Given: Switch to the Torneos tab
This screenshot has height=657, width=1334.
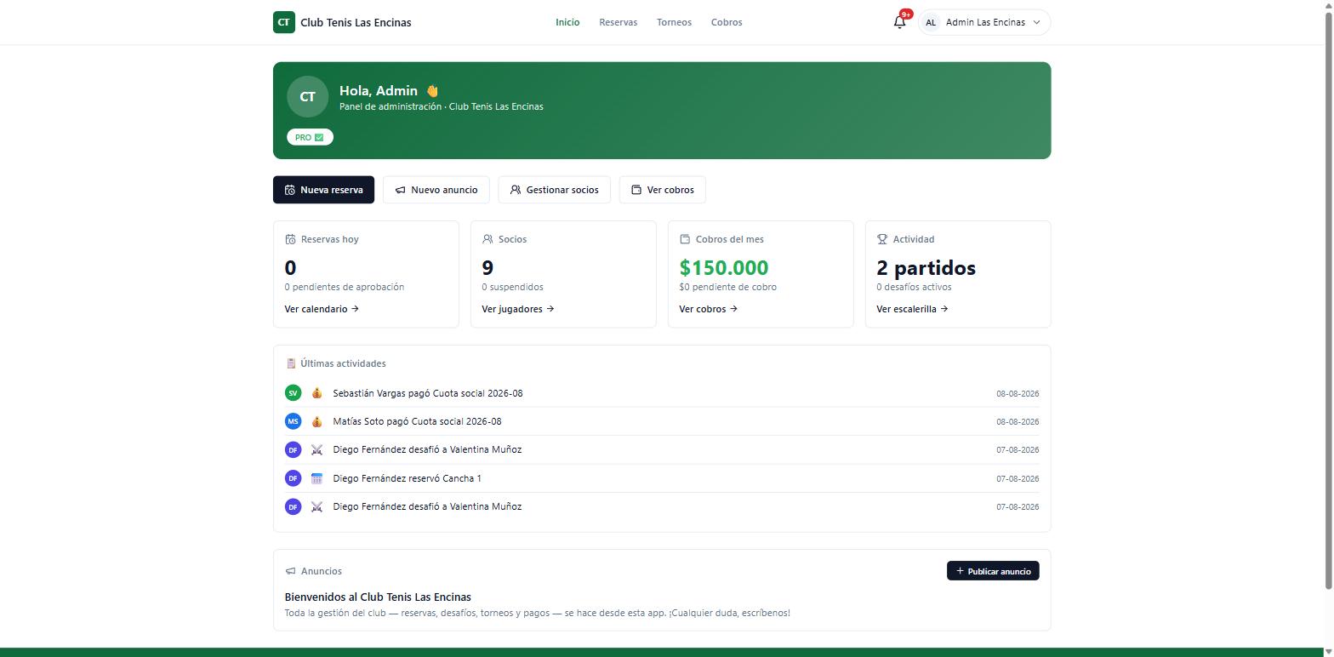Looking at the screenshot, I should point(674,22).
